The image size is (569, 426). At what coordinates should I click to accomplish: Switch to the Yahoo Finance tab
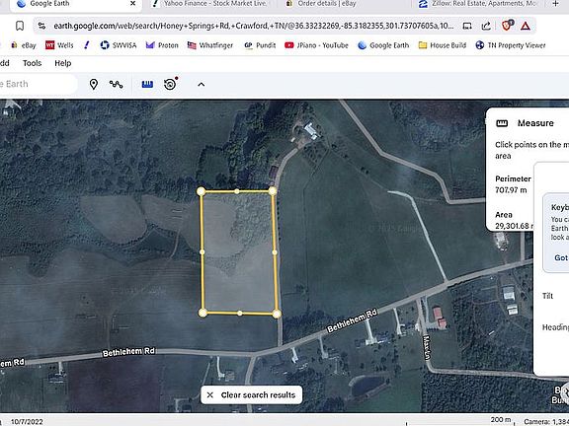210,4
